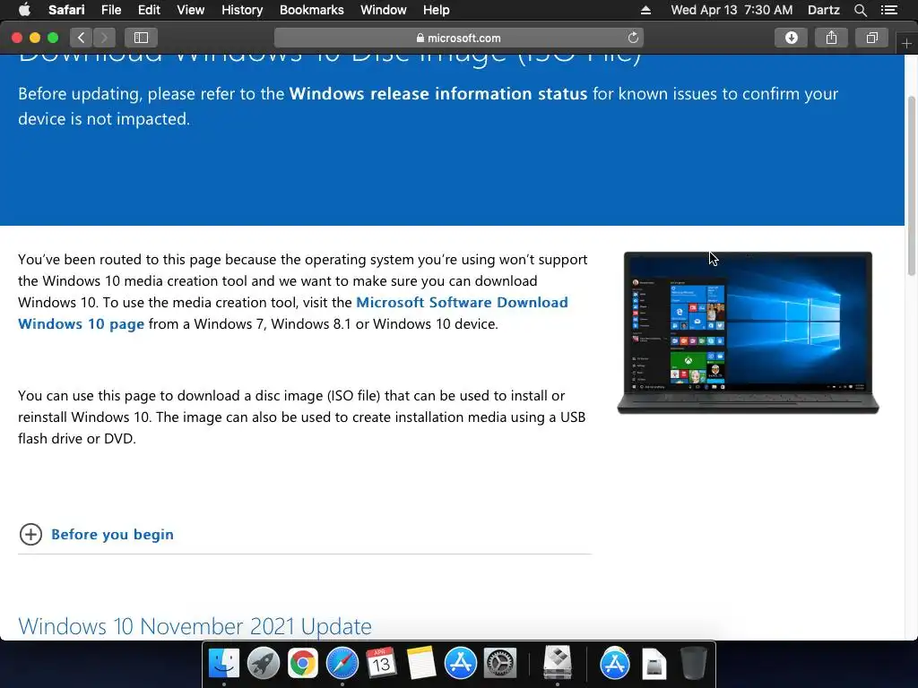Click Safari's forward arrow button
Viewport: 918px width, 688px height.
click(x=104, y=38)
